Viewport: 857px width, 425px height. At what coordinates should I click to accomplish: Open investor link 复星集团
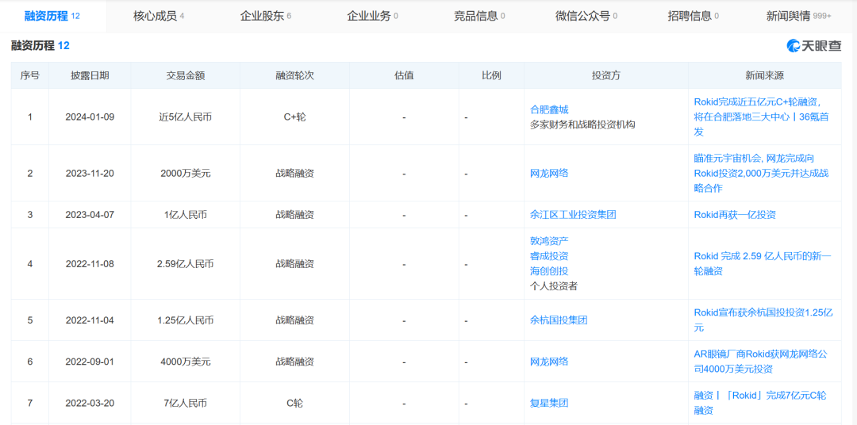(x=549, y=403)
